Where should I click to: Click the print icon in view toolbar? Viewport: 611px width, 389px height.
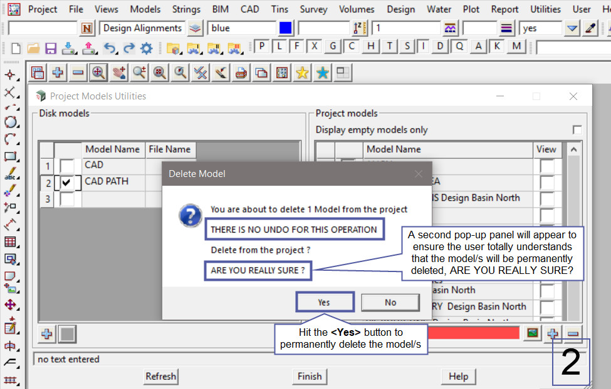[241, 73]
